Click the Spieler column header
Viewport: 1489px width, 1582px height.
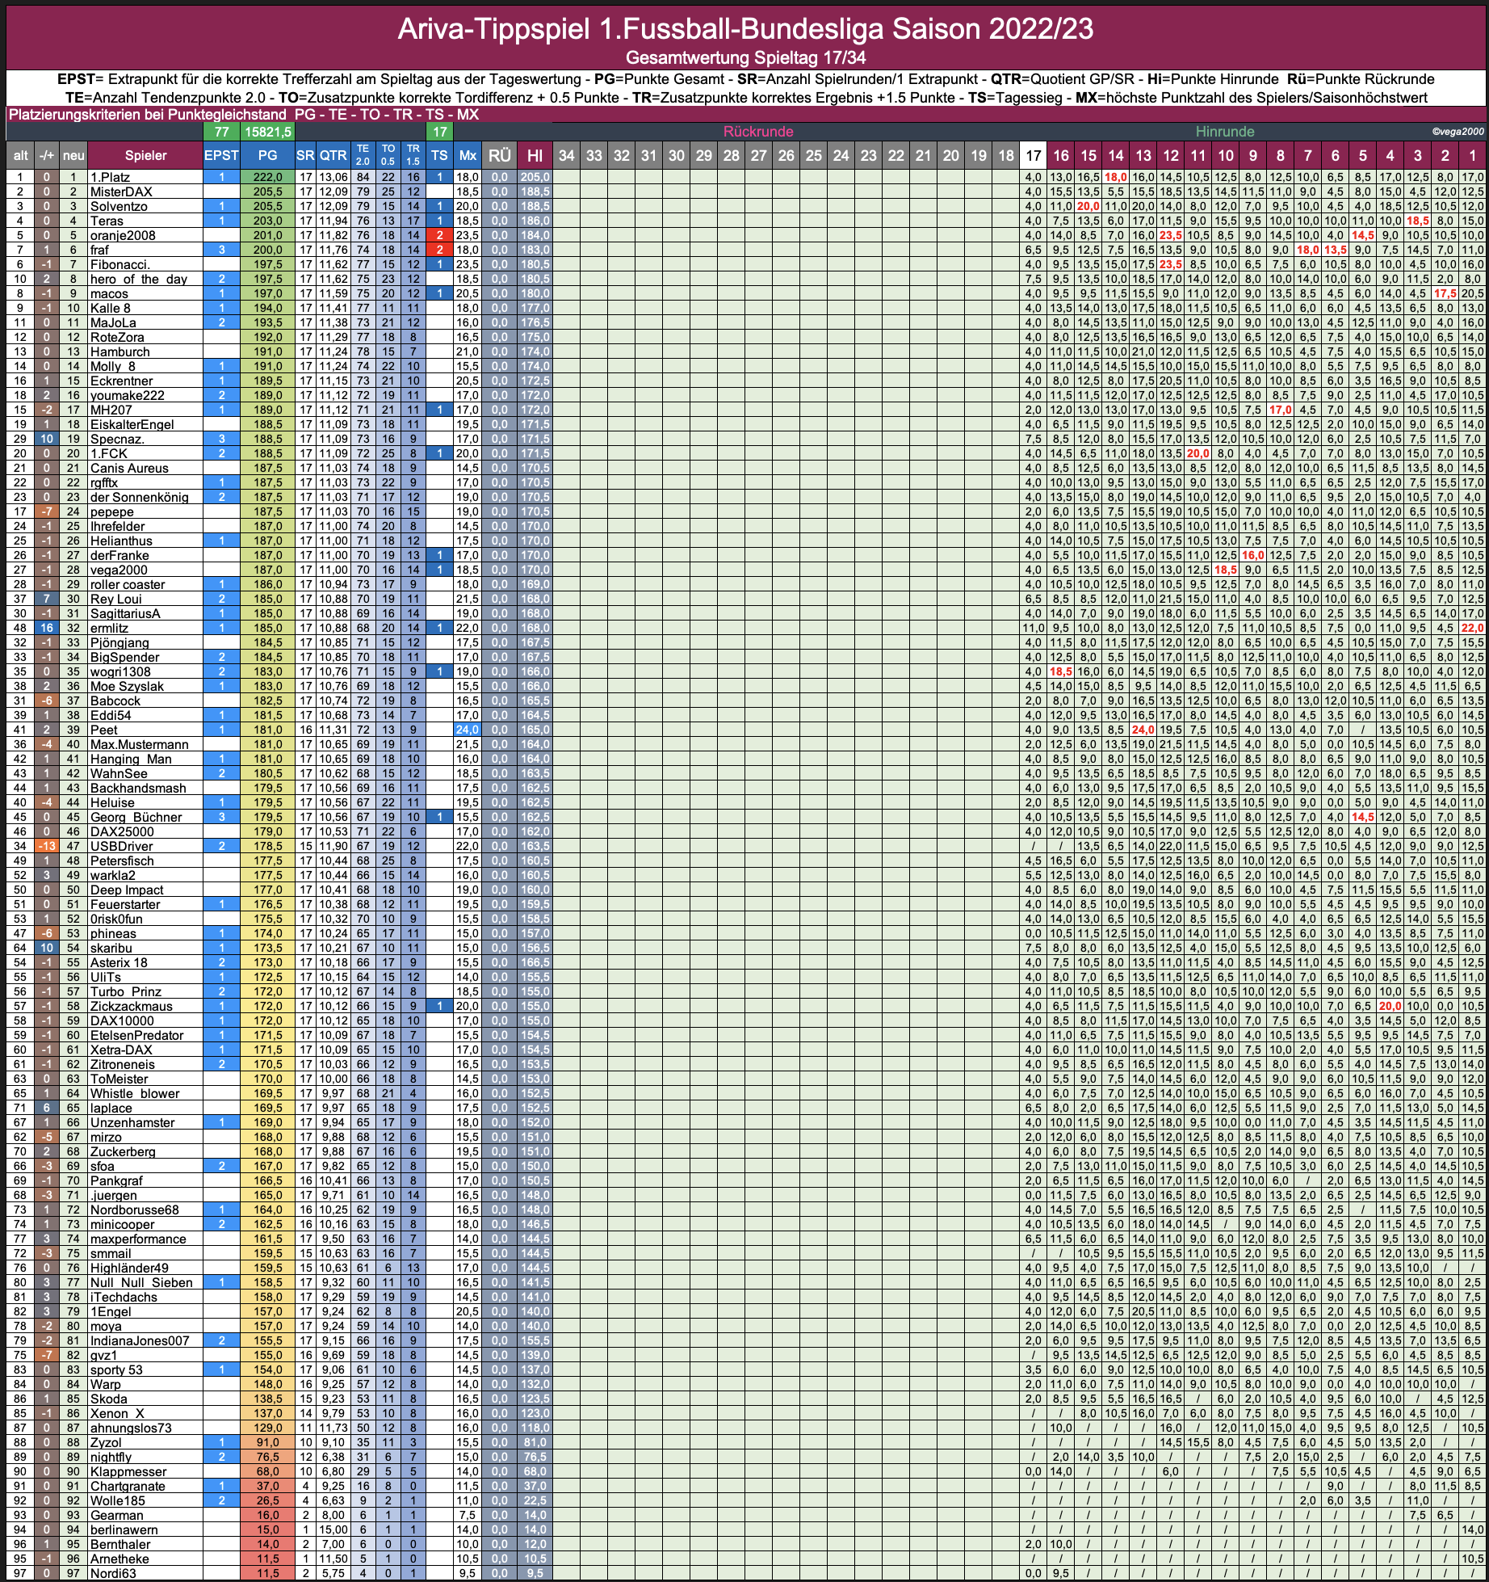click(x=145, y=155)
